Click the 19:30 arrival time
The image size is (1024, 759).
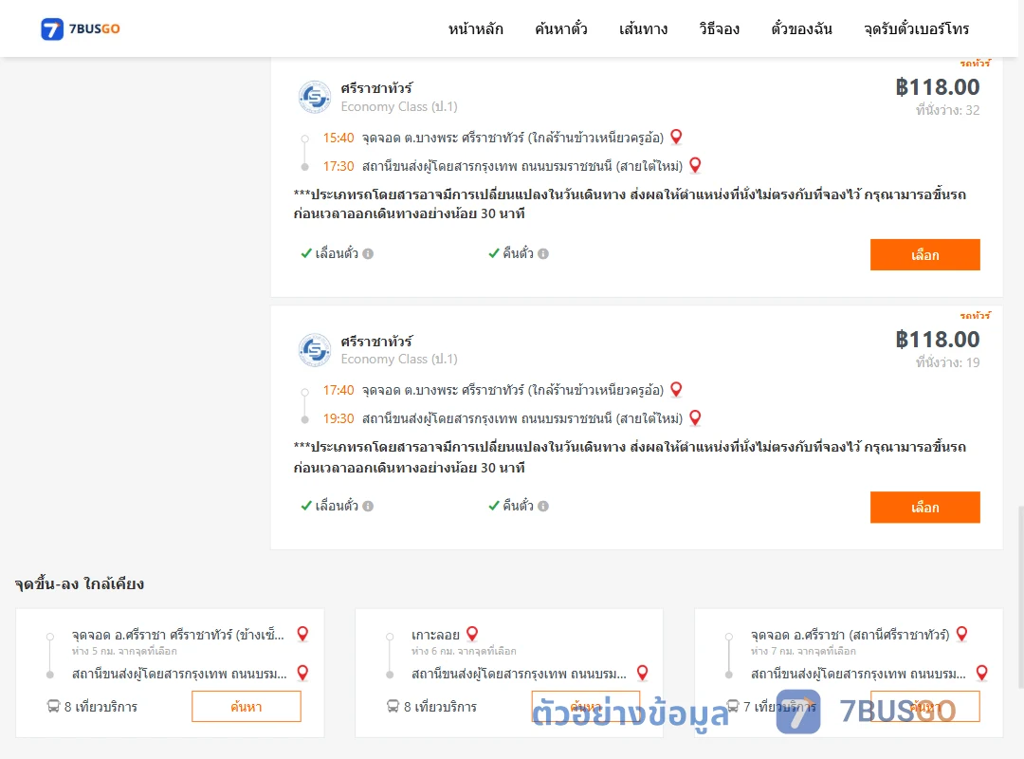tap(338, 418)
